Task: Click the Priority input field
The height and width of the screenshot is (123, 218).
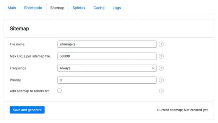Action: [107, 80]
